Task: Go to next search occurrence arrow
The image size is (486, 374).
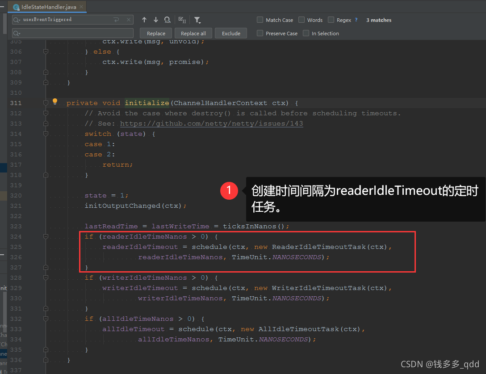Action: tap(155, 20)
